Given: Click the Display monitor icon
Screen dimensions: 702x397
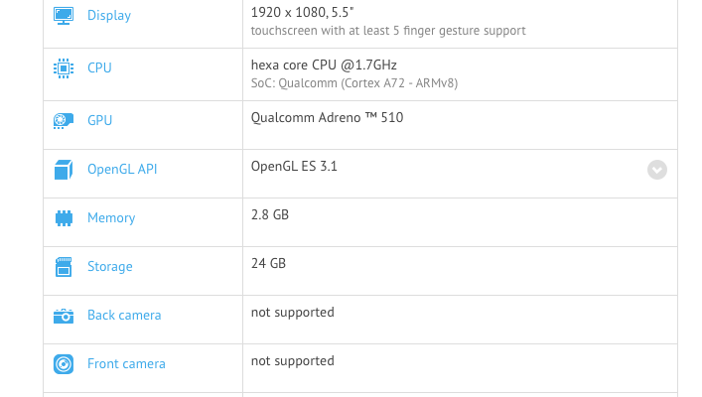Looking at the screenshot, I should 64,16.
